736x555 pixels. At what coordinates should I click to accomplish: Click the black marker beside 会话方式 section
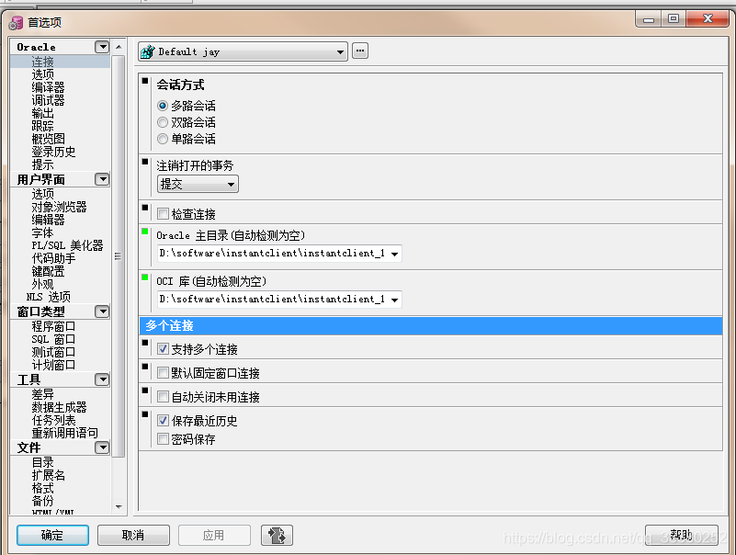pos(144,82)
